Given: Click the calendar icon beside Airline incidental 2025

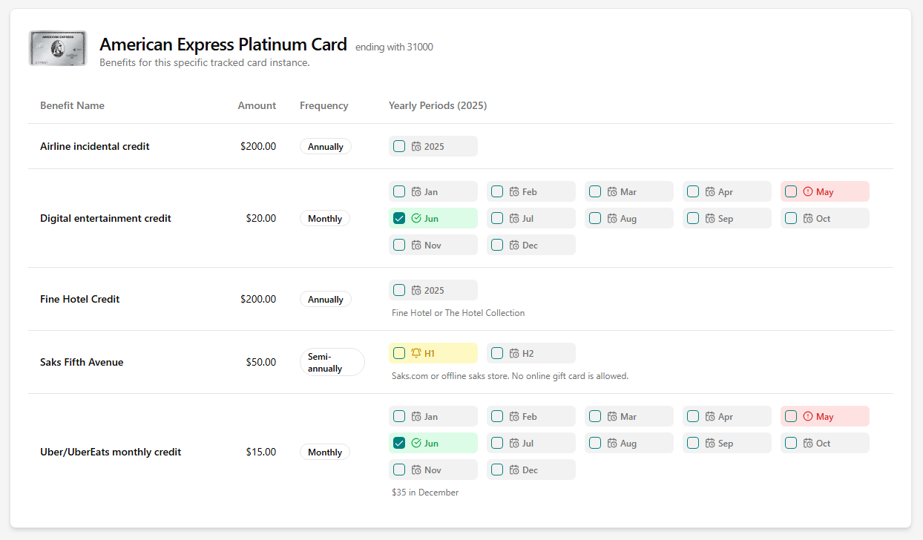Looking at the screenshot, I should 416,146.
